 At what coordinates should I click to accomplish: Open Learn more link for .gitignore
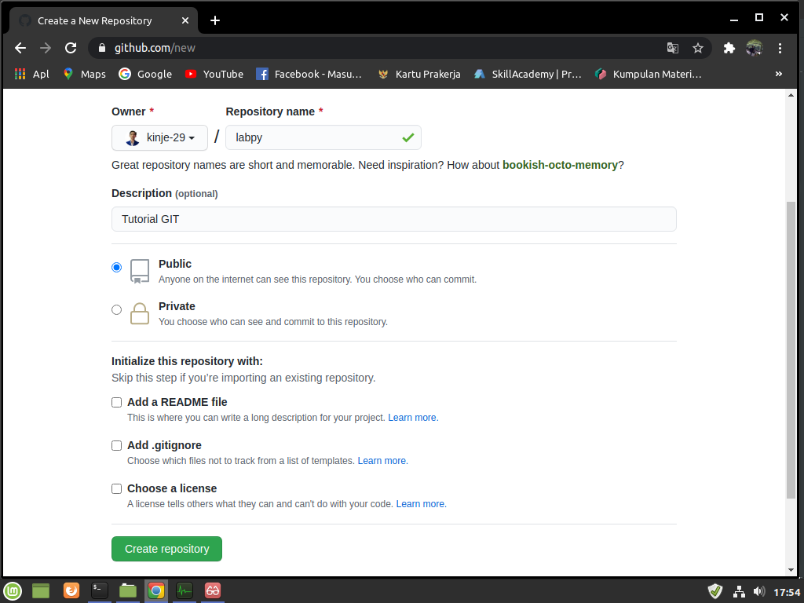tap(382, 460)
